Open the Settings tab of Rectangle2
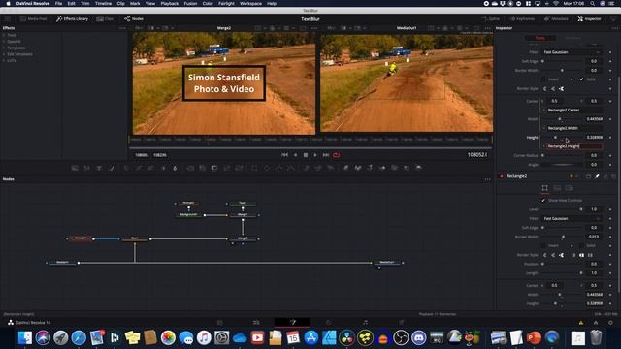The image size is (621, 349). coord(570,188)
